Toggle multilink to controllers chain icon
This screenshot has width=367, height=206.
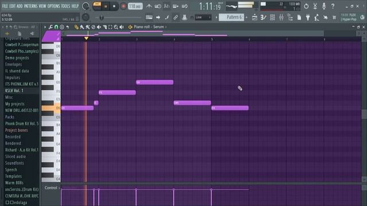coord(175,17)
